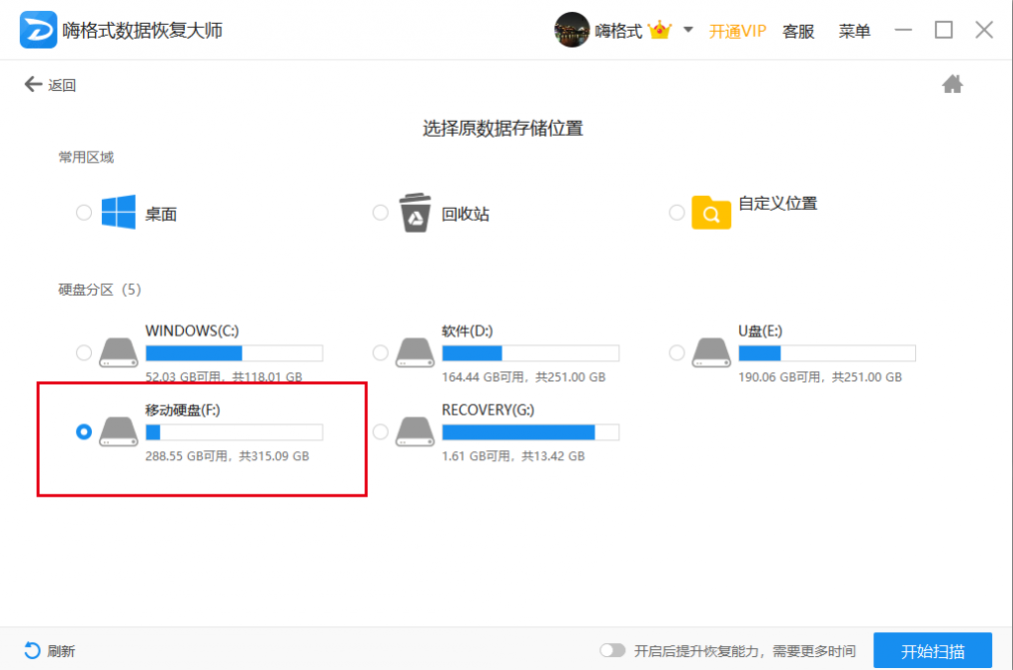This screenshot has height=670, width=1013.
Task: Select the 桌面 radio button
Action: (x=84, y=213)
